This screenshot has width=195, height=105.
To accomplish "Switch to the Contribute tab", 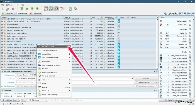I will click(x=35, y=13).
